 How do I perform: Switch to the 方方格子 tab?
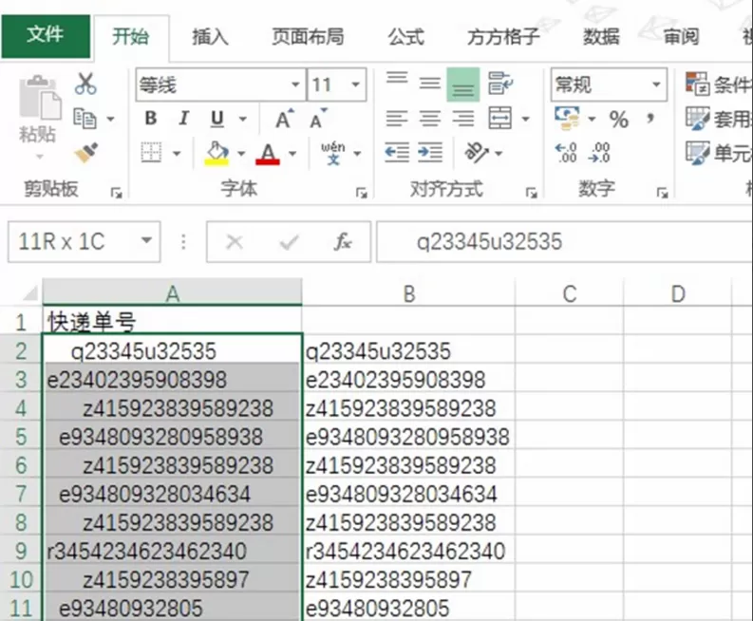pyautogui.click(x=503, y=36)
